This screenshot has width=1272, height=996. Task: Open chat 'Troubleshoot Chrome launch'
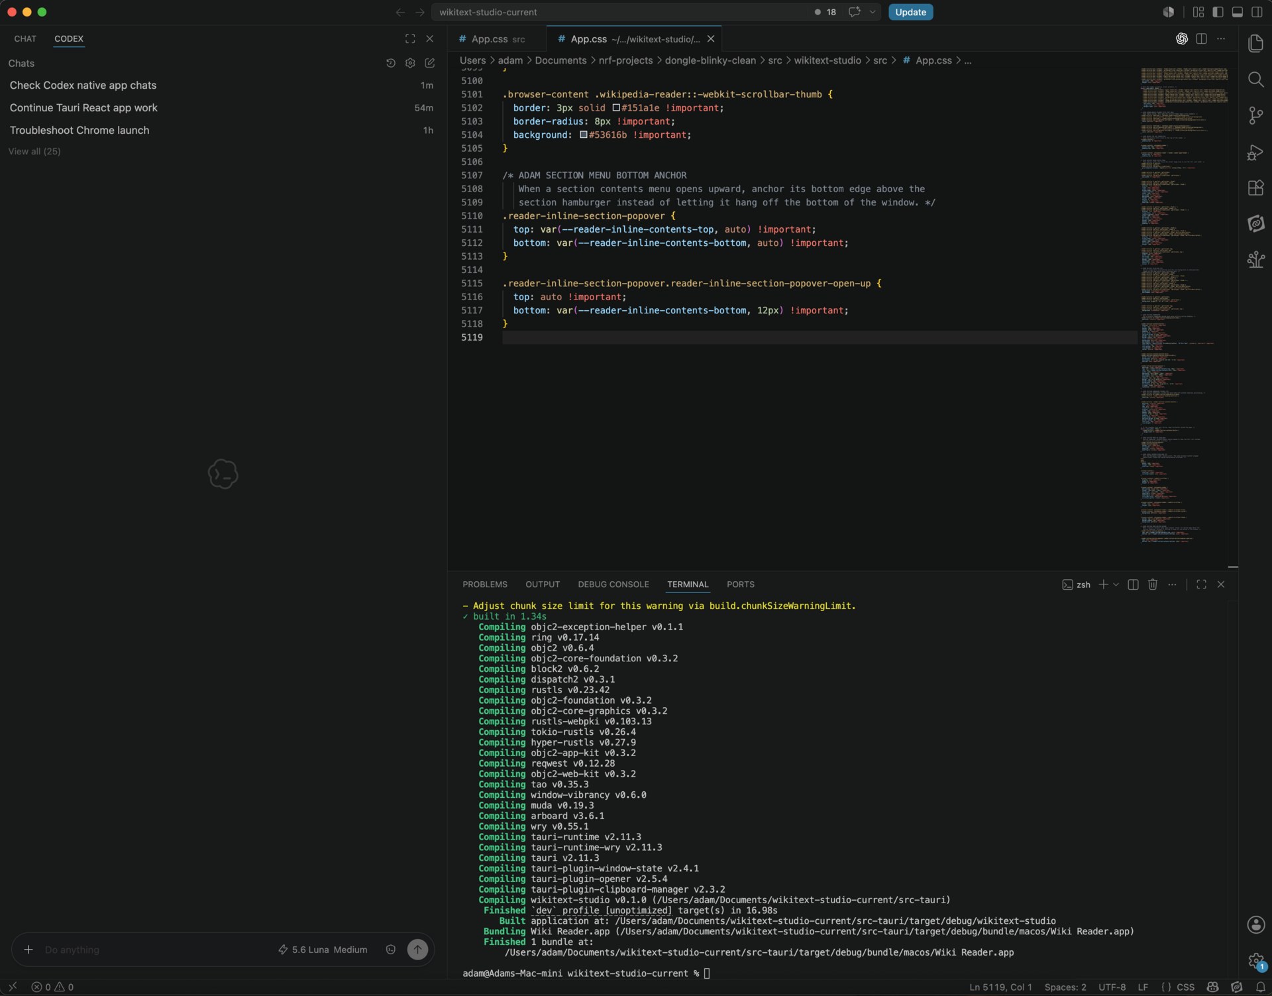coord(222,131)
